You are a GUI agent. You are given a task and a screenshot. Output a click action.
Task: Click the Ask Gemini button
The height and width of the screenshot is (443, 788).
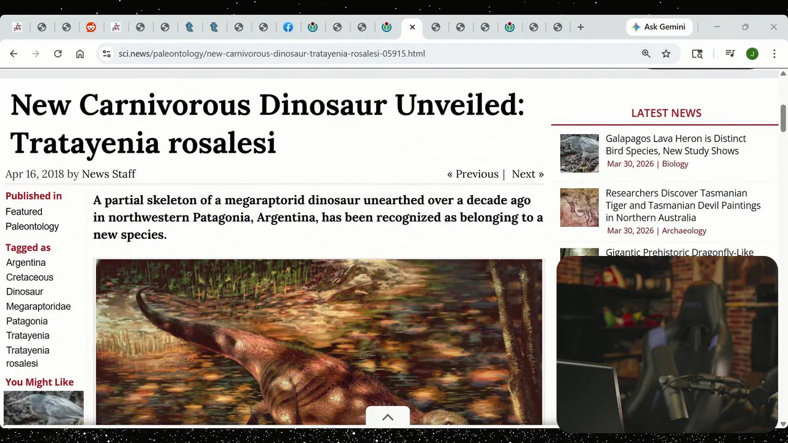660,27
